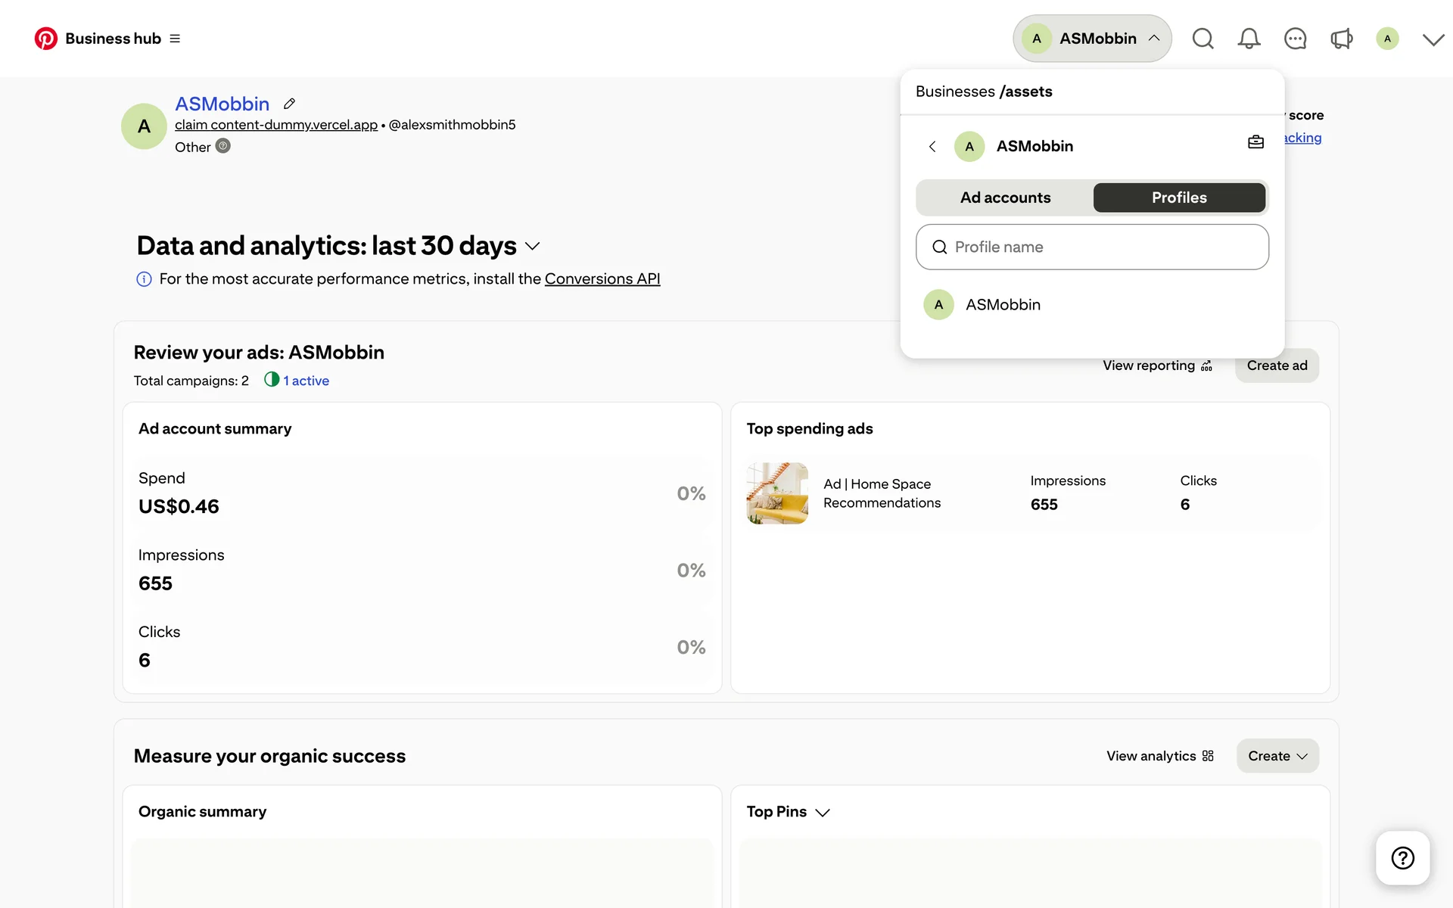The image size is (1453, 908).
Task: Select the Profiles tab
Action: 1178,197
